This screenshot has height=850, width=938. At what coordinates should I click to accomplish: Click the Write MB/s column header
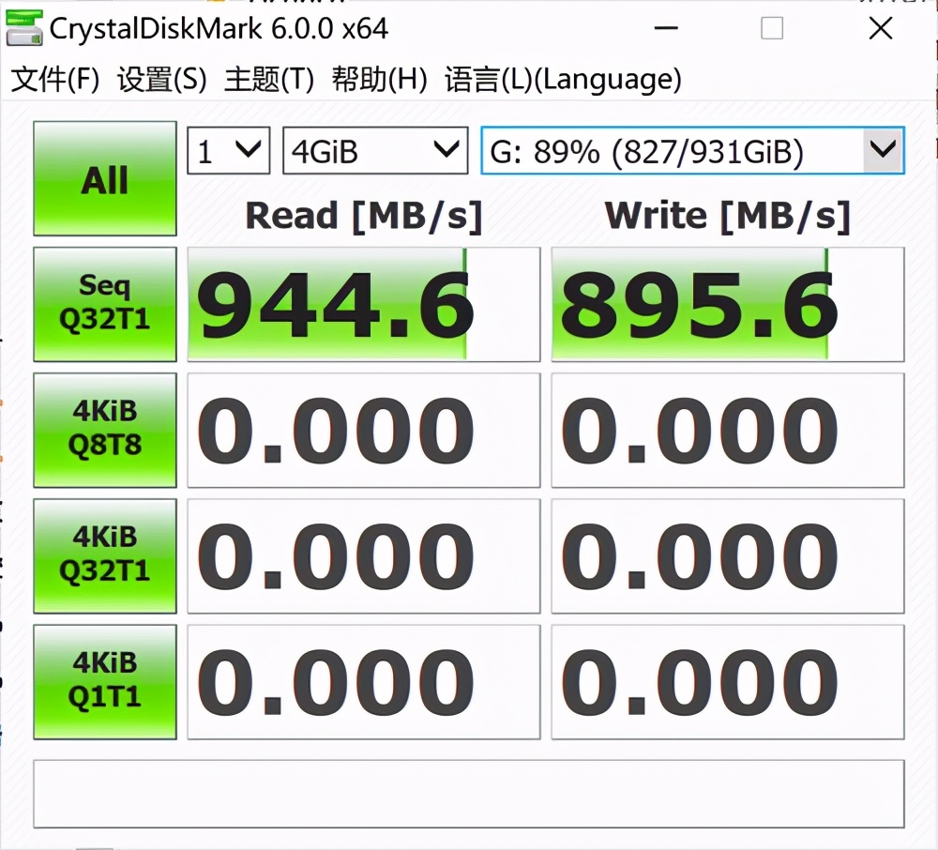point(729,216)
